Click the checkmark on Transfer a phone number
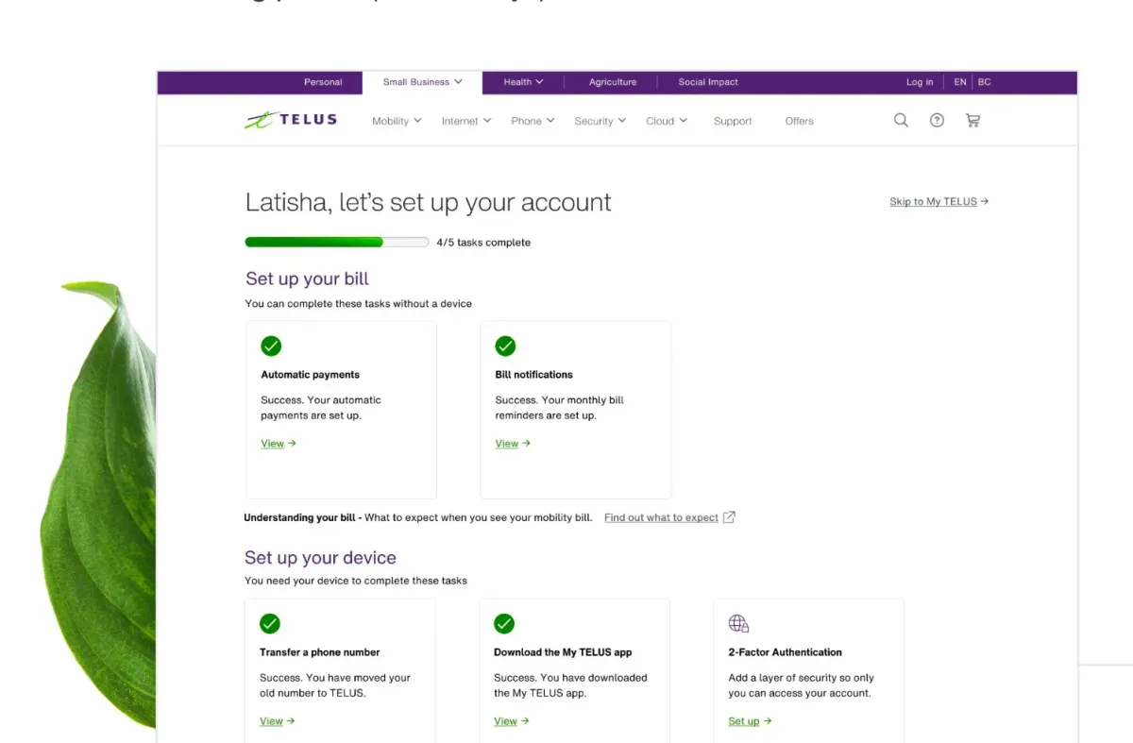Image resolution: width=1133 pixels, height=743 pixels. [270, 623]
